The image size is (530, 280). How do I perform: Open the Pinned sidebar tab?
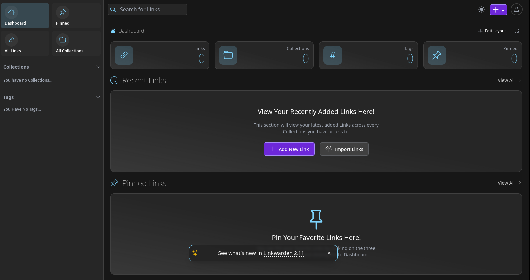(x=76, y=16)
